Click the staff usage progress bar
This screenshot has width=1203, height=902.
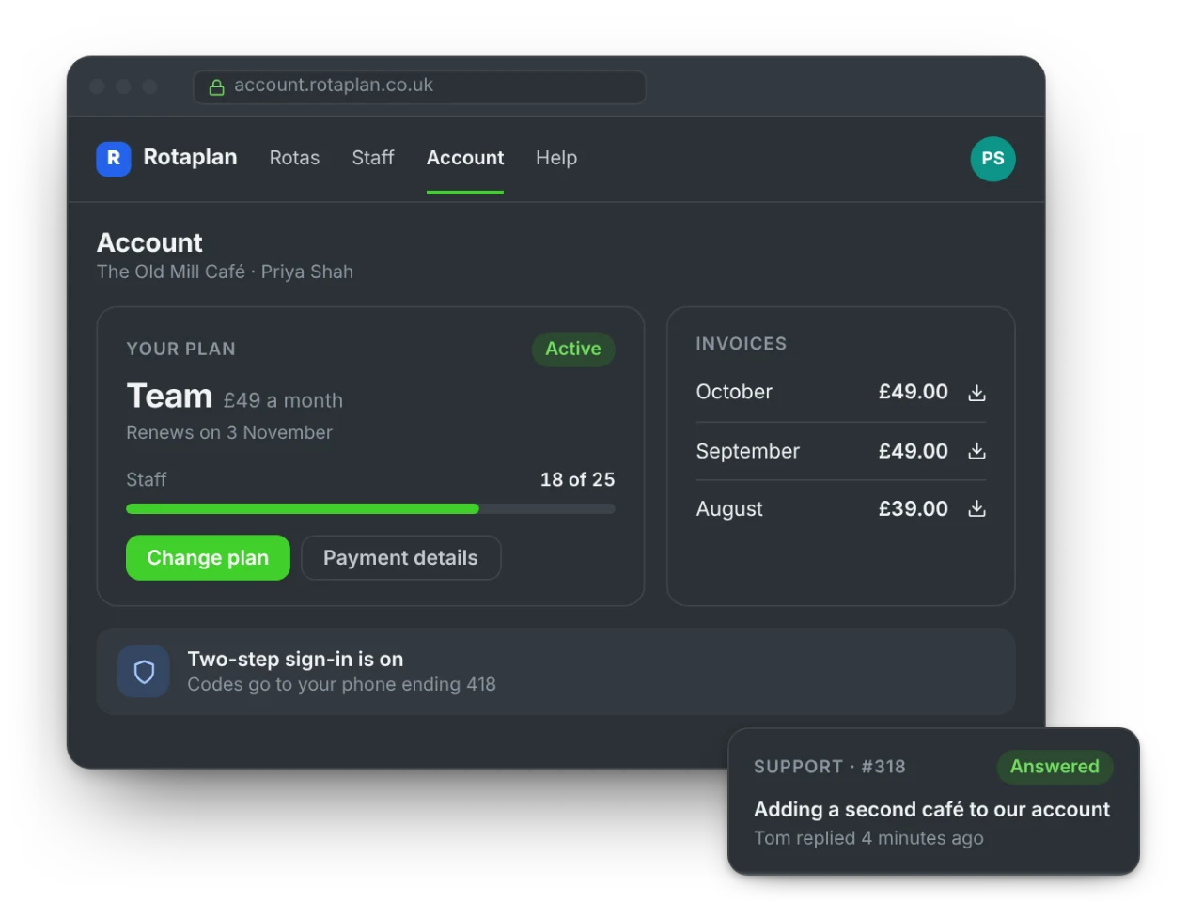370,509
